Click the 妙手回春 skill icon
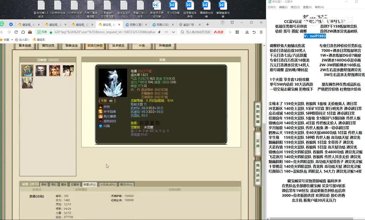 (x=100, y=112)
